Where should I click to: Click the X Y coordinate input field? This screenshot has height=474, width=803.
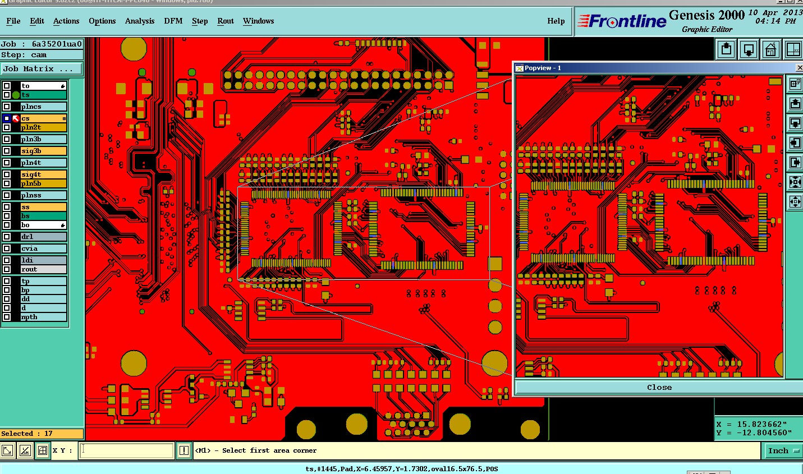pos(126,450)
